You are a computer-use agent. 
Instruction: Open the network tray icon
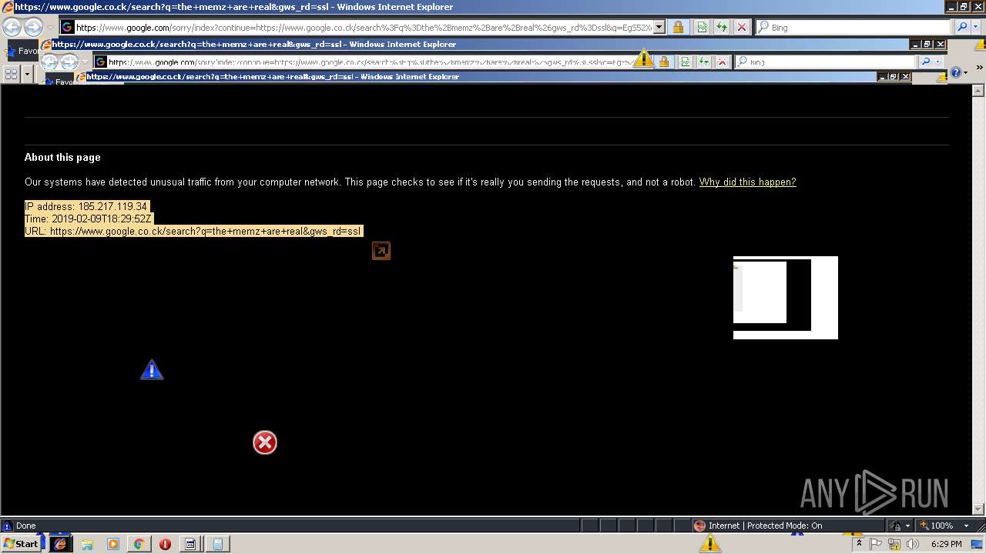894,544
